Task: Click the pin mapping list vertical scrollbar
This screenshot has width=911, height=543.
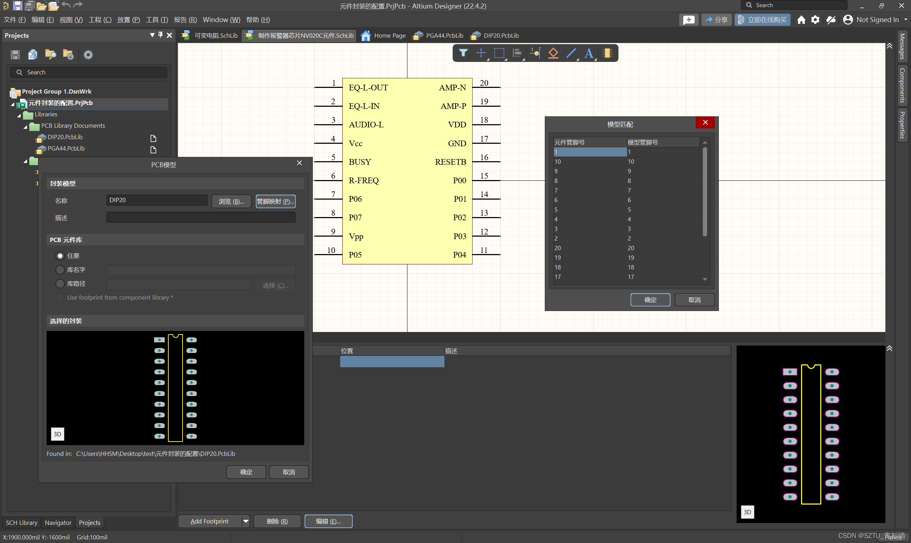Action: coord(705,192)
